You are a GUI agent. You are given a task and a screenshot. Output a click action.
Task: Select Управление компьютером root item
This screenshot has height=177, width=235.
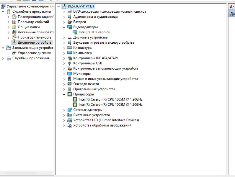(x=30, y=6)
